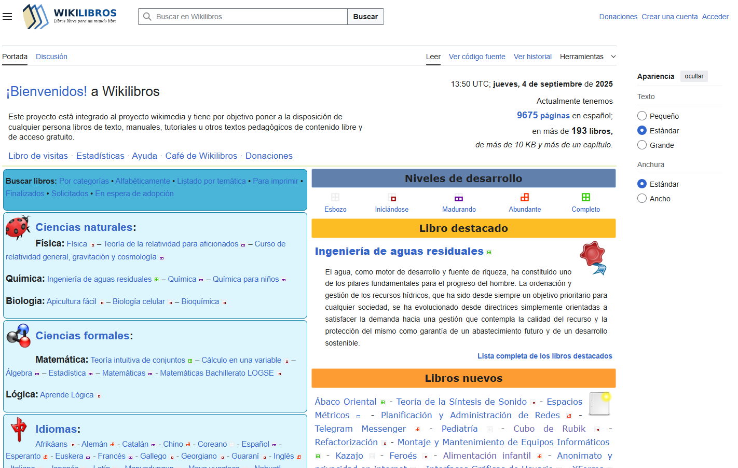Screen dimensions: 738x468
Task: Click the red seal featured-book icon
Action: pos(593,258)
